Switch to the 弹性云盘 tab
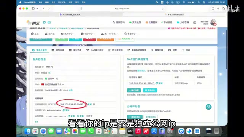Image resolution: width=244 pixels, height=137 pixels. (x=58, y=50)
